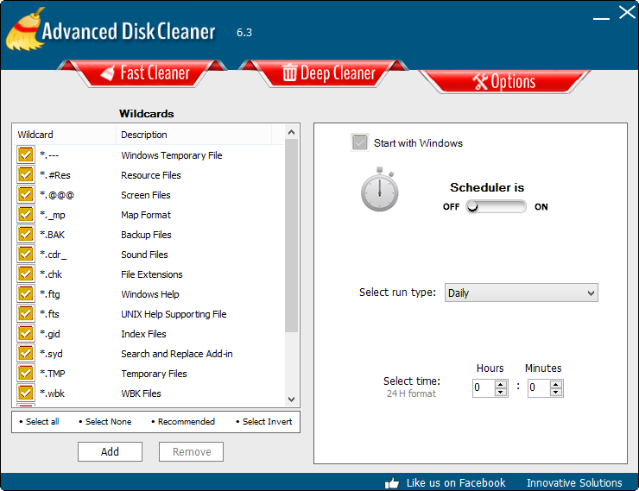Click the wildcard list scrollbar thumb

[x=291, y=236]
